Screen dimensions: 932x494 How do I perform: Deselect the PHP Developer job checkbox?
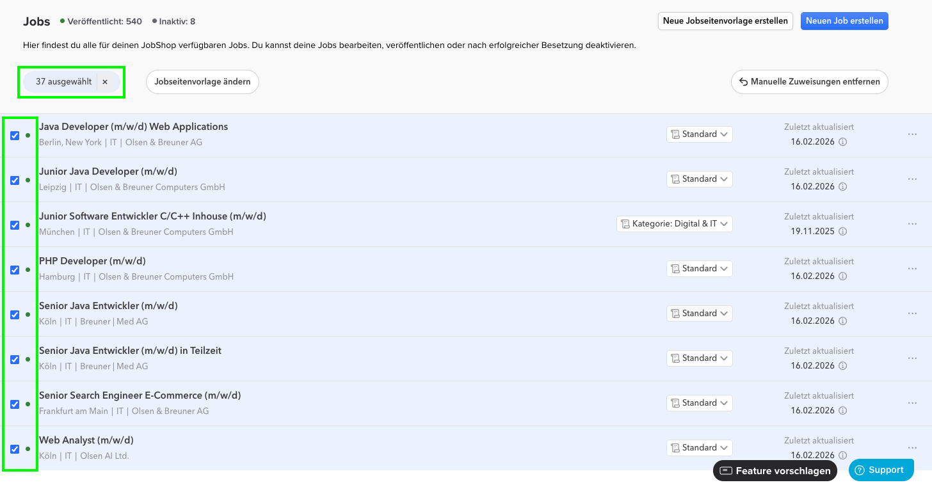pos(15,270)
